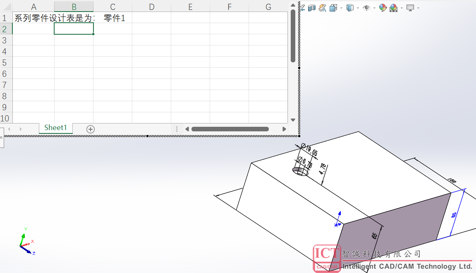Click the selected cell B2
This screenshot has width=476, height=273.
click(x=74, y=29)
